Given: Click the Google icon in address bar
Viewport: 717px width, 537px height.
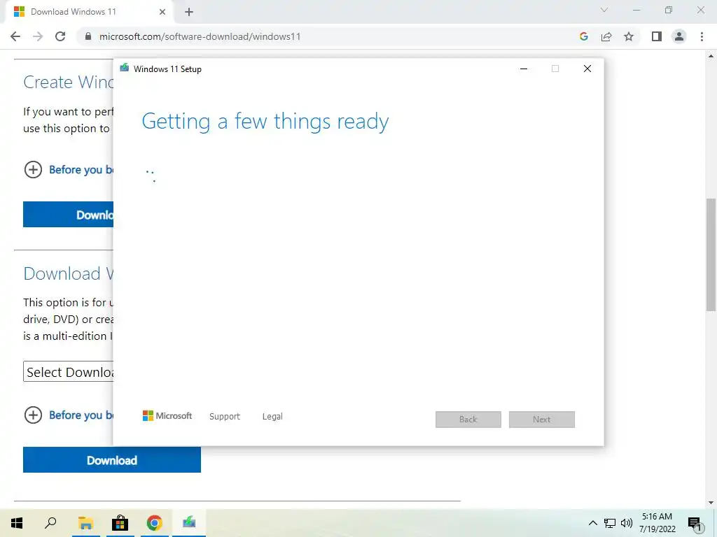Looking at the screenshot, I should (583, 36).
